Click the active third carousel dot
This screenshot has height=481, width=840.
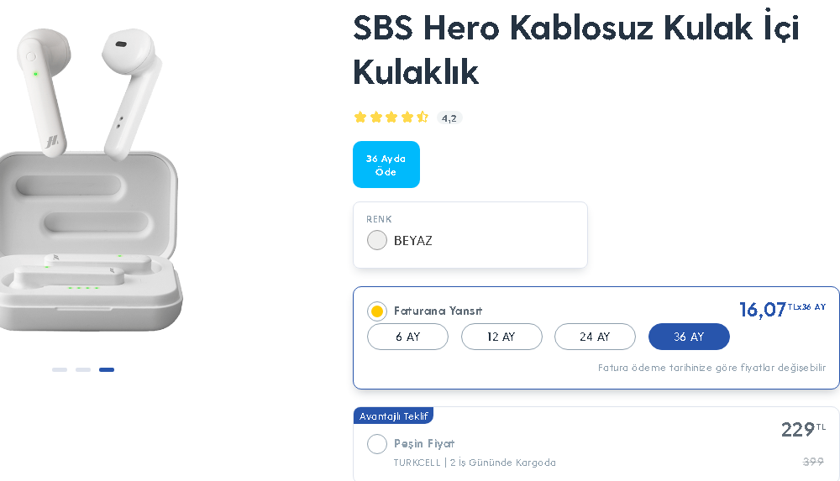[107, 369]
